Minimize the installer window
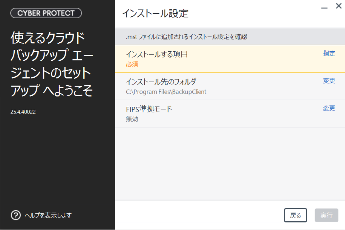345x230 pixels. [324, 8]
